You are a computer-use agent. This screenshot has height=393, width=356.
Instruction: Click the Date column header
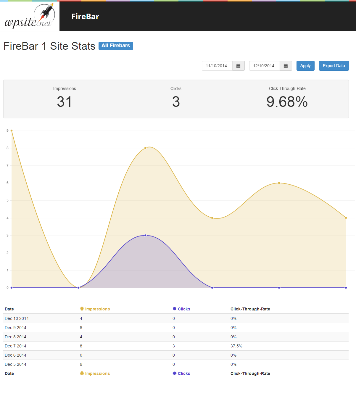(9, 309)
